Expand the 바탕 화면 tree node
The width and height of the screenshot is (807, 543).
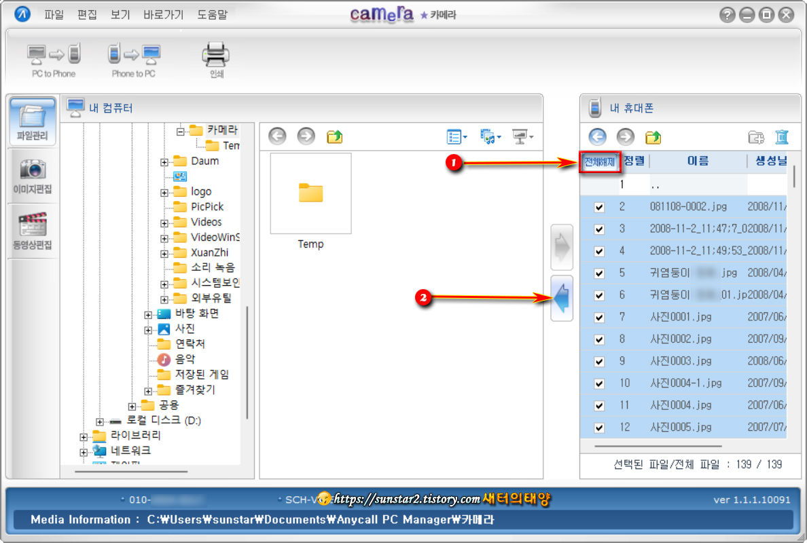pyautogui.click(x=148, y=315)
